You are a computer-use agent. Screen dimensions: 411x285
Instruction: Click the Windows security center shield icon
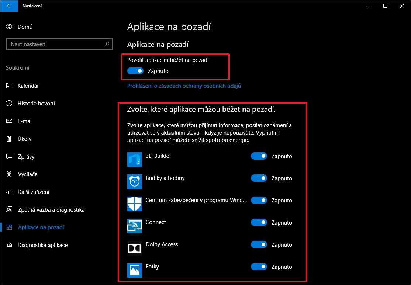coord(135,204)
